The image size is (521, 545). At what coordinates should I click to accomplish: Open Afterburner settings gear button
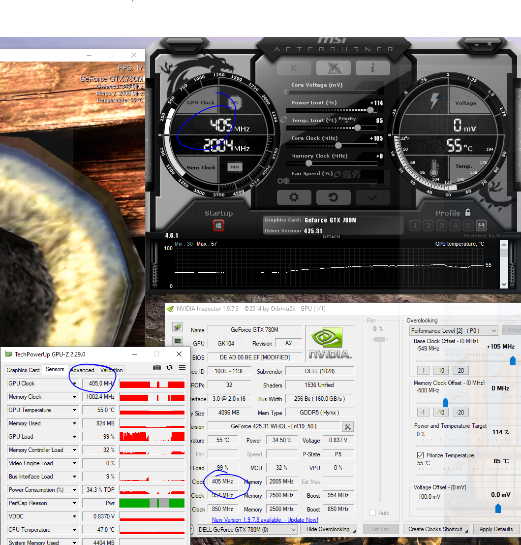click(294, 197)
